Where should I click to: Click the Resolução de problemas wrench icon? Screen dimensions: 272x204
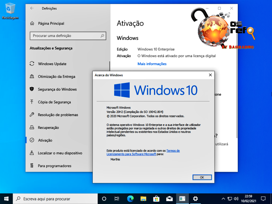click(32, 115)
